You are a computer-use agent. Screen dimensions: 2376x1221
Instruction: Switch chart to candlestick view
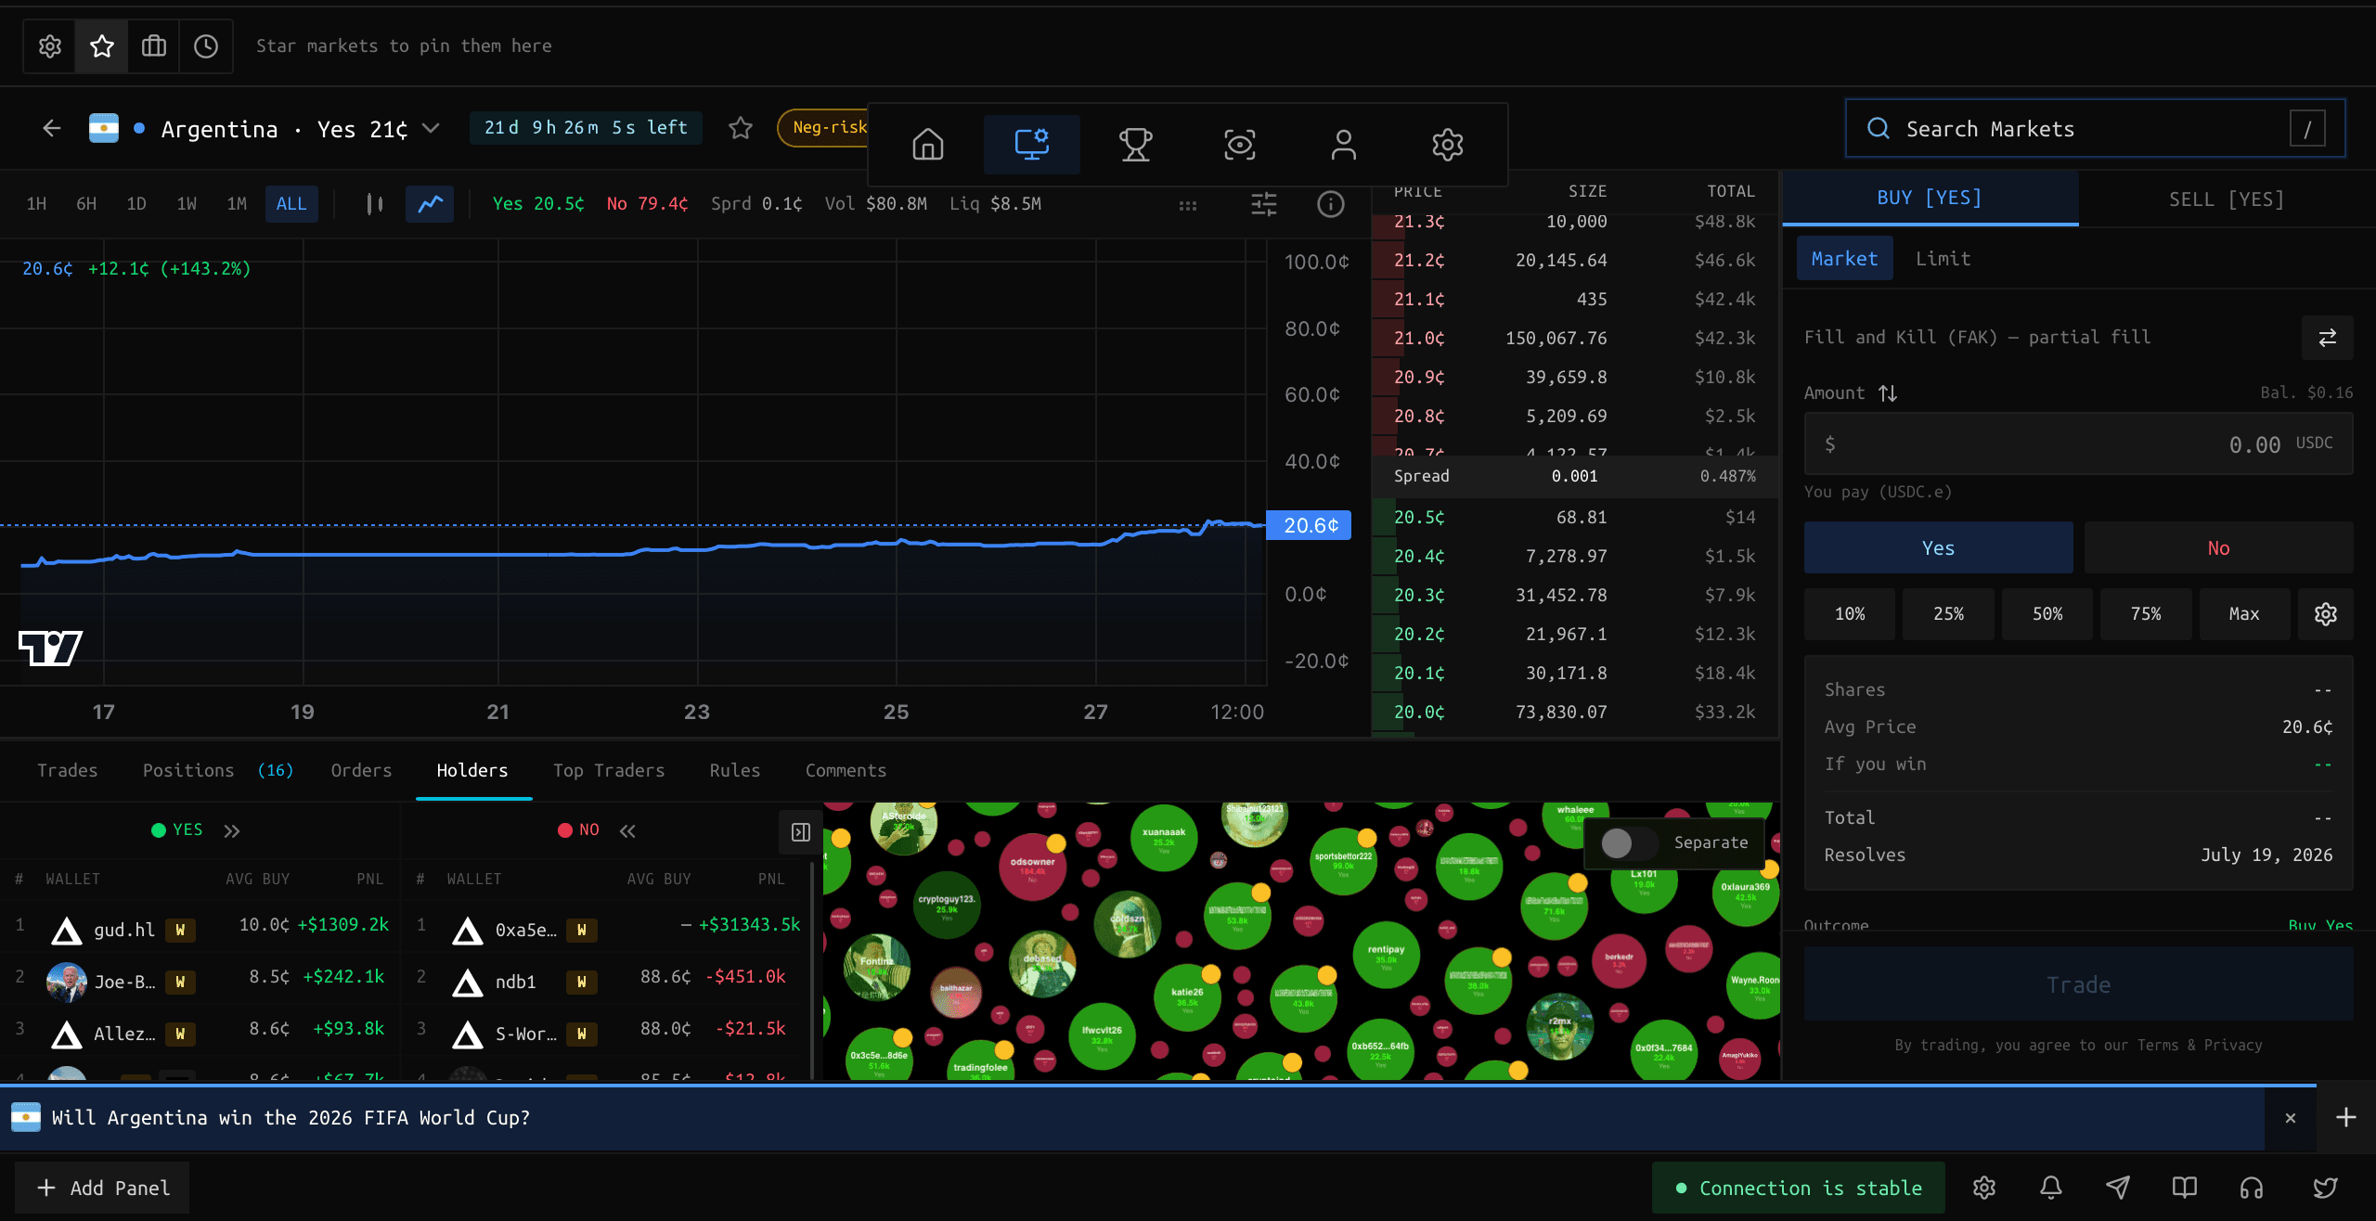pos(375,204)
